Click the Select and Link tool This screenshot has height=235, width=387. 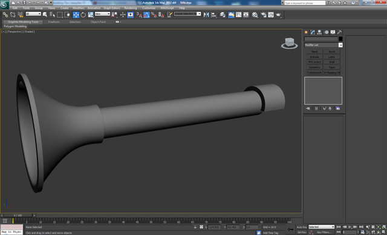5,15
